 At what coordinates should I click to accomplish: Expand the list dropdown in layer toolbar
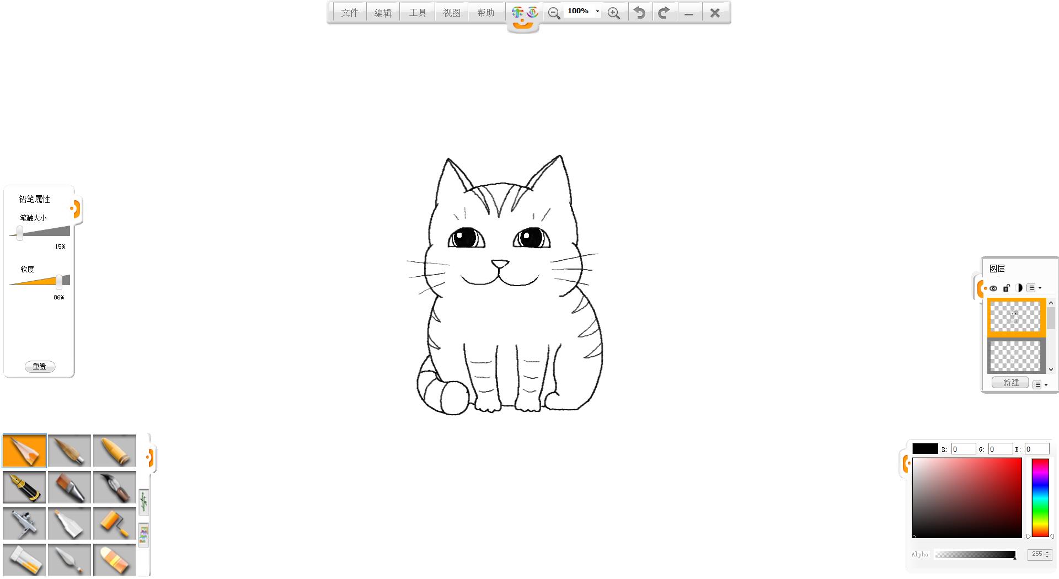(1034, 288)
